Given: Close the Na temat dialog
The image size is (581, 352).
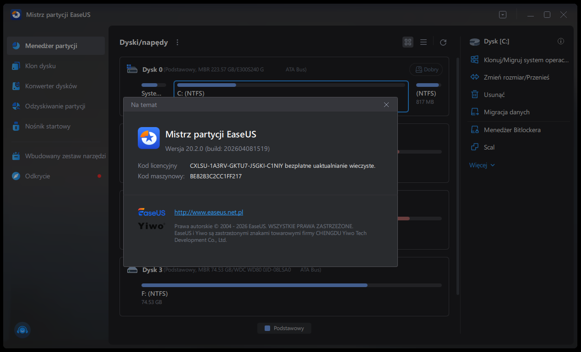Looking at the screenshot, I should pos(386,105).
